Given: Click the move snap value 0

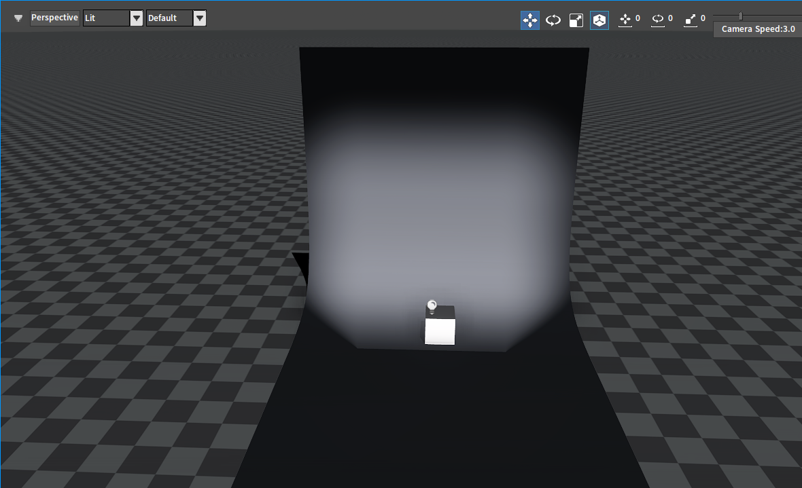Looking at the screenshot, I should point(638,18).
